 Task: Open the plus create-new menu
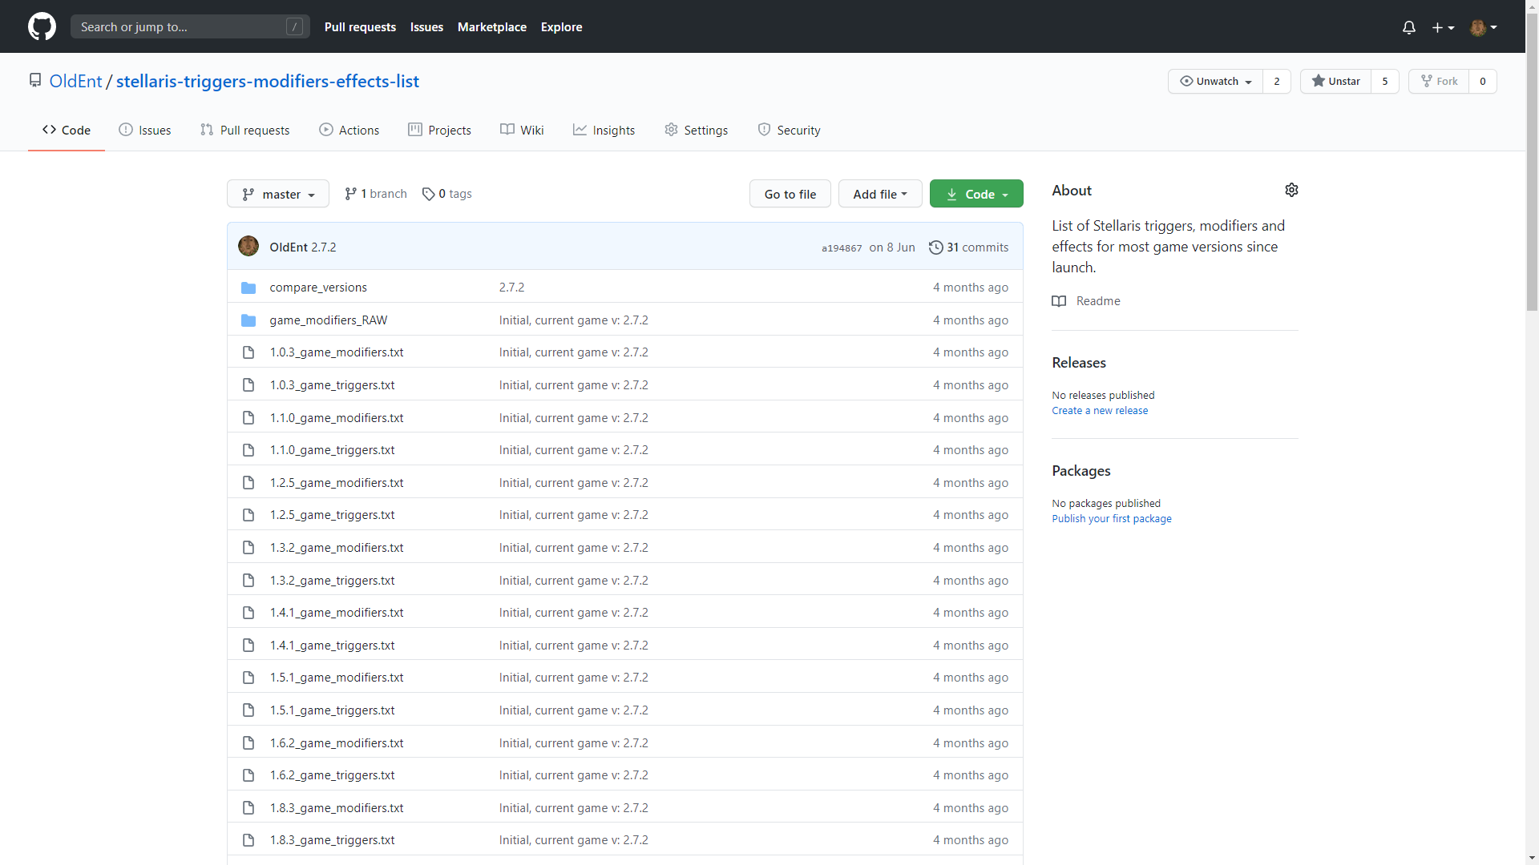(x=1443, y=27)
